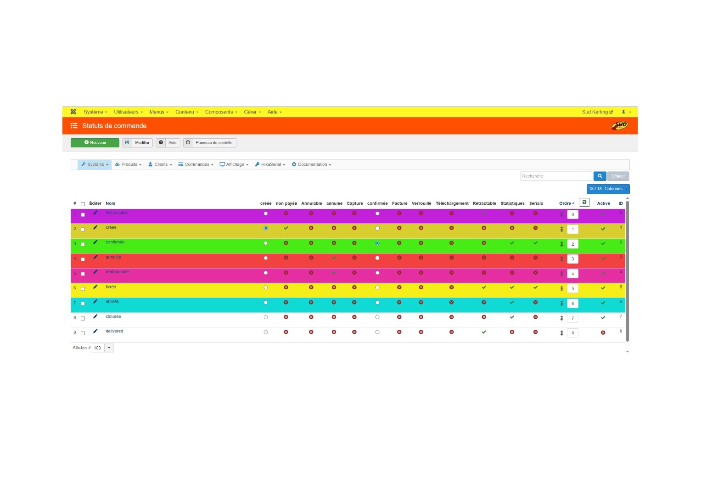Open the Menus top menu
Image resolution: width=701 pixels, height=496 pixels.
[159, 112]
